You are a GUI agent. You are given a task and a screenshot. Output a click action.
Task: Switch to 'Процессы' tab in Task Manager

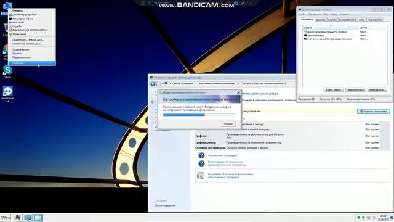pyautogui.click(x=321, y=20)
